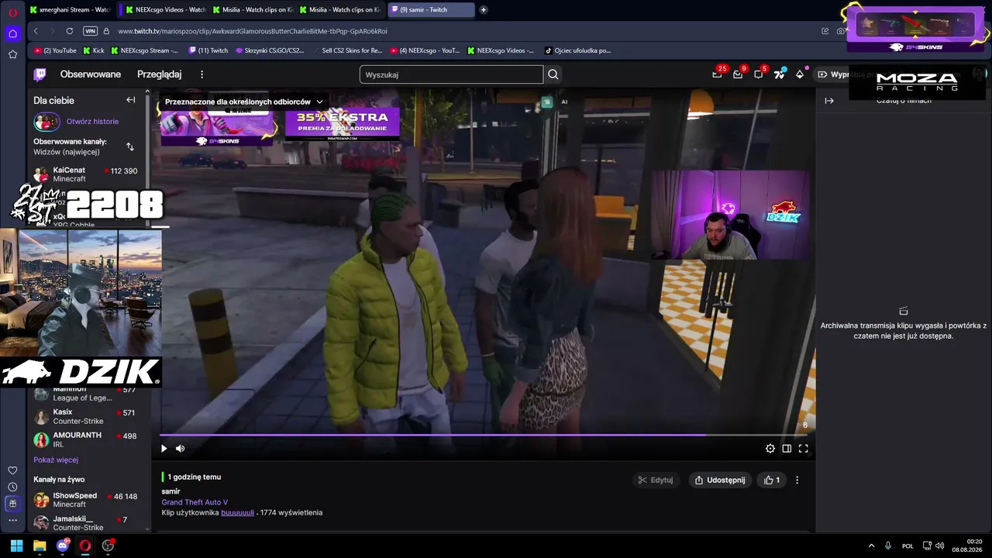The width and height of the screenshot is (992, 558).
Task: Open a new browser tab
Action: coord(484,10)
